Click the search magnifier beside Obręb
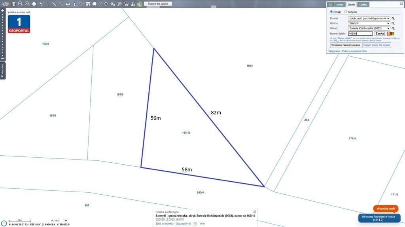This screenshot has height=227, width=405. 393,28
